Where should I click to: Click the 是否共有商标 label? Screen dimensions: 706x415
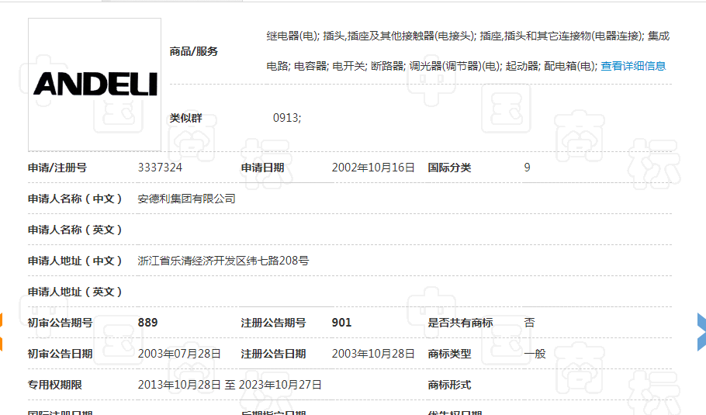pyautogui.click(x=460, y=323)
